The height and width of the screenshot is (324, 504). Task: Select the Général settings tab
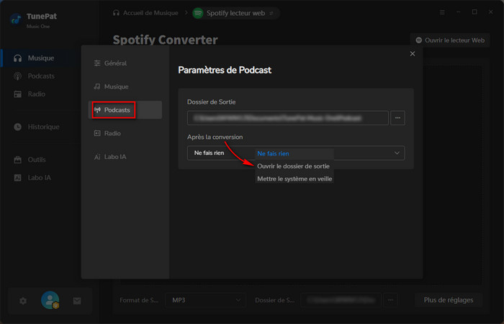click(x=125, y=63)
